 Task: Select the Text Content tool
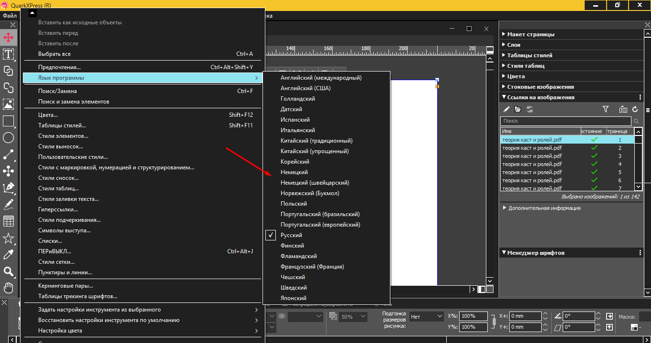point(8,54)
